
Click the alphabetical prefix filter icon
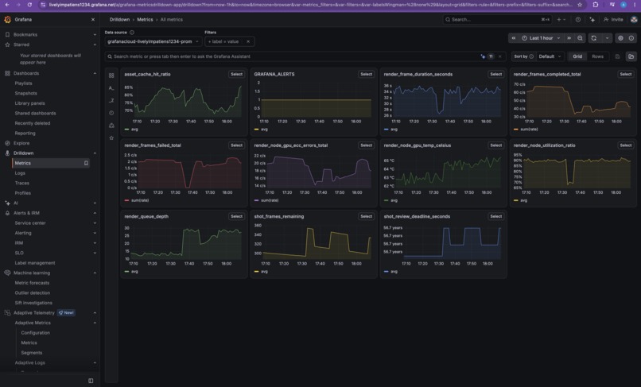click(111, 88)
